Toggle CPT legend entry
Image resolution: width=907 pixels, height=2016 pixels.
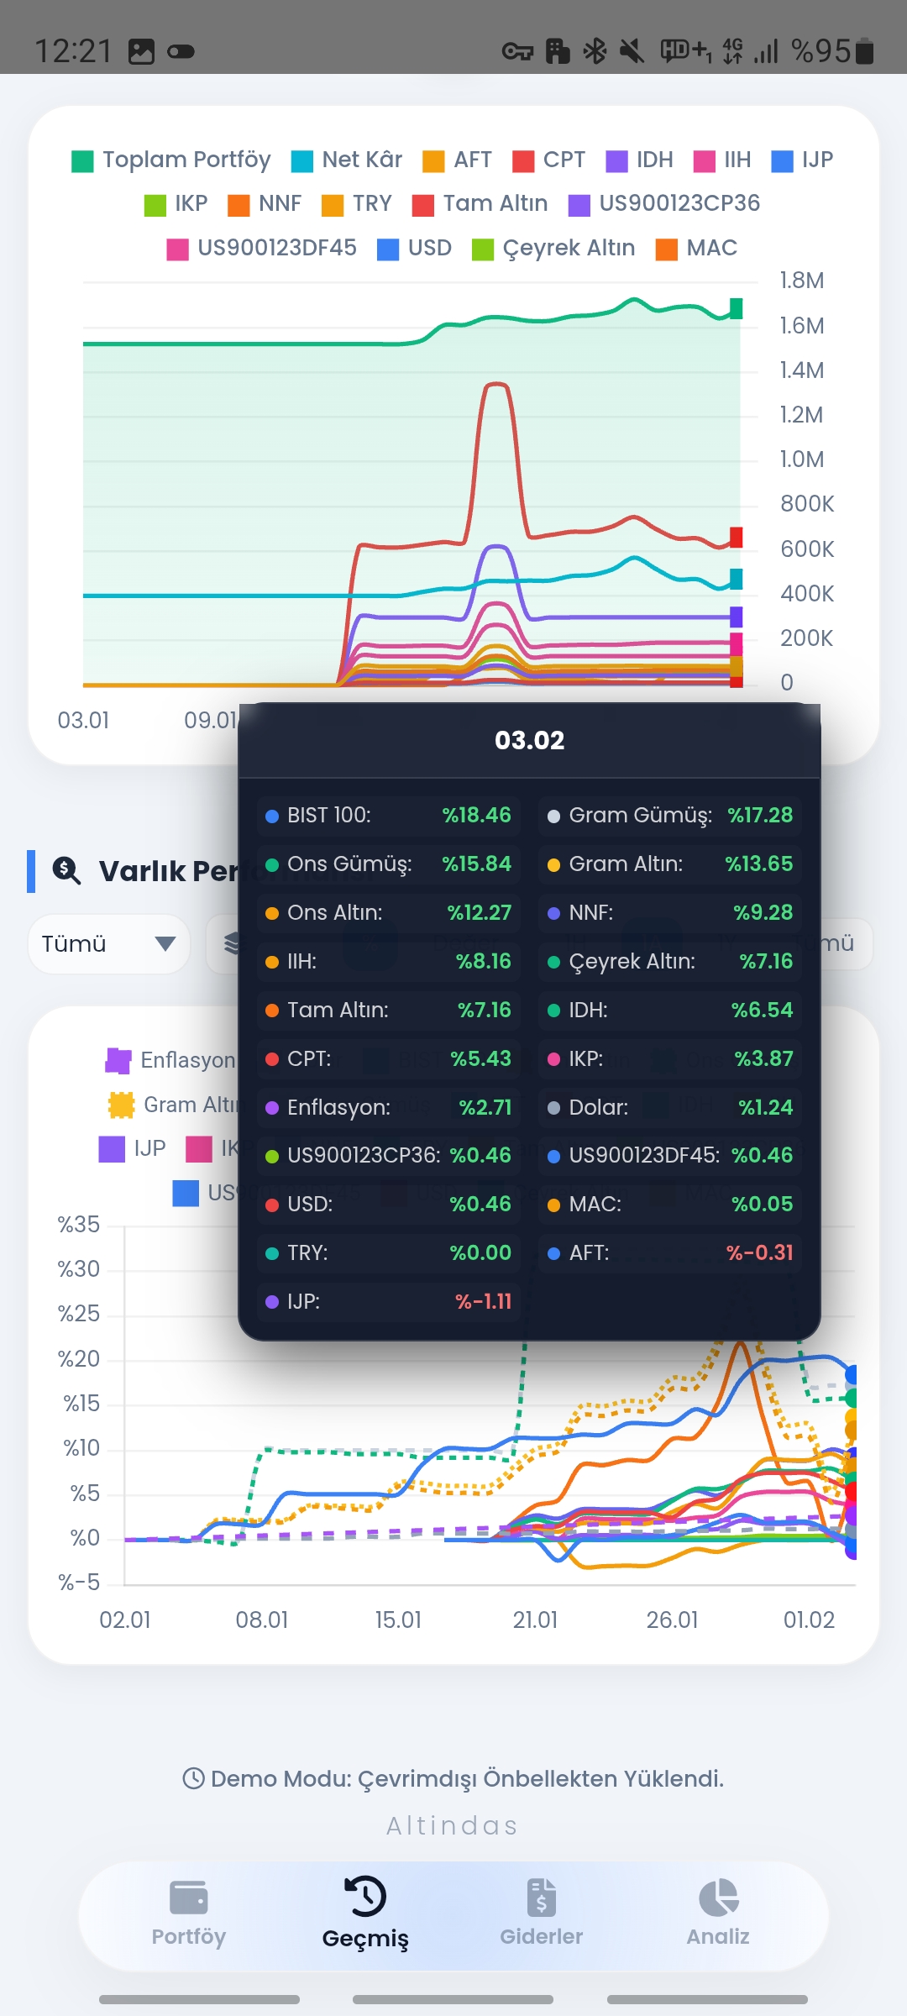[548, 160]
